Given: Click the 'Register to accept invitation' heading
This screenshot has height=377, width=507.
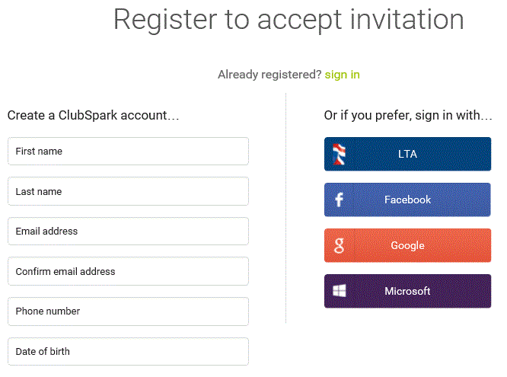Looking at the screenshot, I should (289, 20).
